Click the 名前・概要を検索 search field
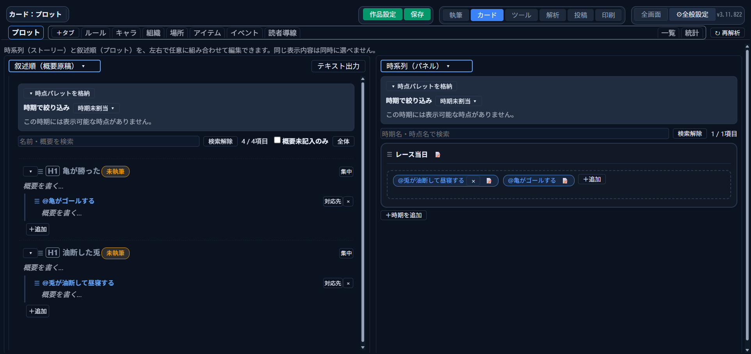 [x=109, y=141]
